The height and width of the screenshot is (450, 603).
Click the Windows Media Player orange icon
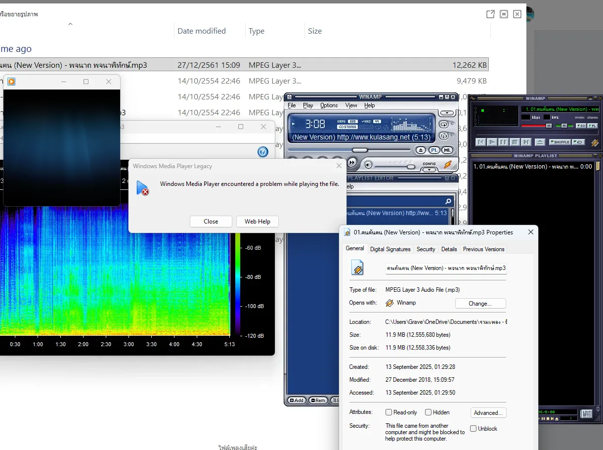11,82
